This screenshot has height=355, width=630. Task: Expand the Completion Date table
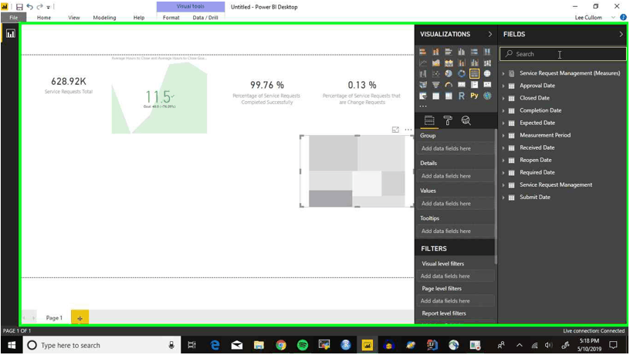pos(503,111)
